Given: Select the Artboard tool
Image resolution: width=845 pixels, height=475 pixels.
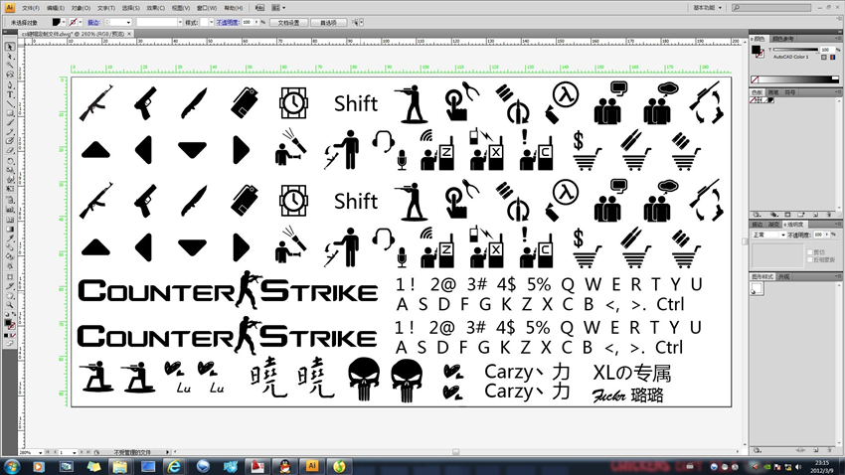Looking at the screenshot, I should point(10,277).
